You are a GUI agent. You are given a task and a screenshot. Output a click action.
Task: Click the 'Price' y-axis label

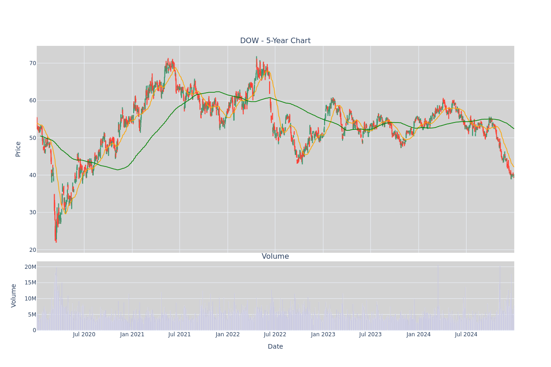(x=18, y=149)
